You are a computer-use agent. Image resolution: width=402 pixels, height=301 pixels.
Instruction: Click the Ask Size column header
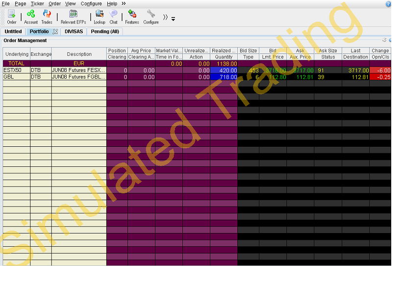coord(328,51)
